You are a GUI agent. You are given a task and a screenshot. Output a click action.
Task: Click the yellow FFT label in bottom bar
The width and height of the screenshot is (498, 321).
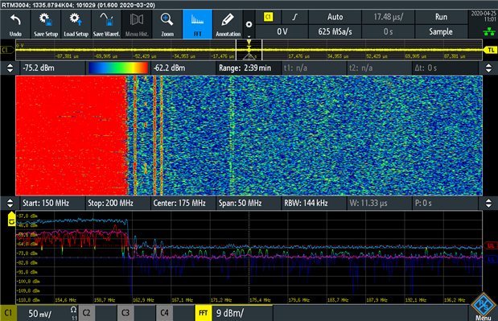204,313
